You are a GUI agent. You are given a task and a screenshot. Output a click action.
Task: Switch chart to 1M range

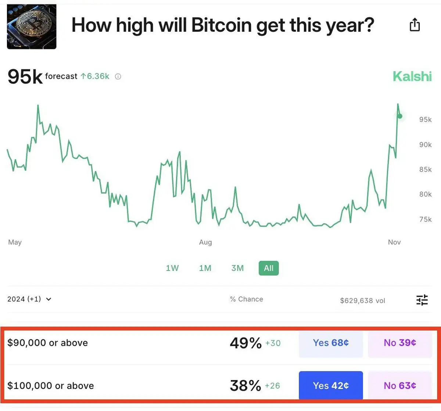[x=205, y=268]
